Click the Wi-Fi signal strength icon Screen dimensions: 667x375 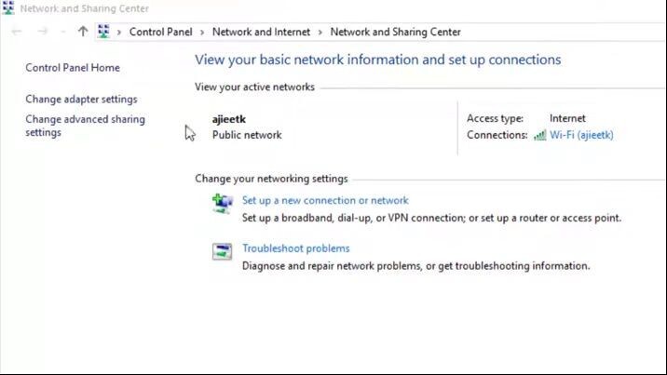click(x=539, y=135)
